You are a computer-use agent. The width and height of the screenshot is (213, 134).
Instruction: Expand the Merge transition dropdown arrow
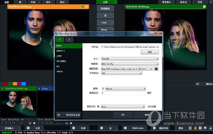113,30
